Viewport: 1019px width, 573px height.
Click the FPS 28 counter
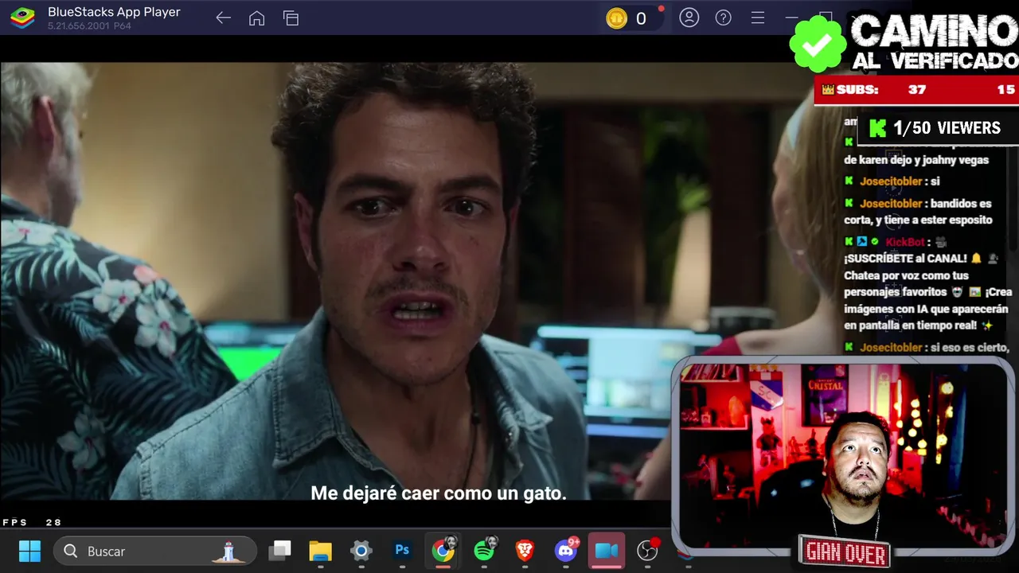click(32, 523)
